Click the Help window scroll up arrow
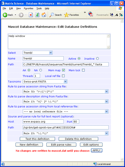 coord(108,36)
